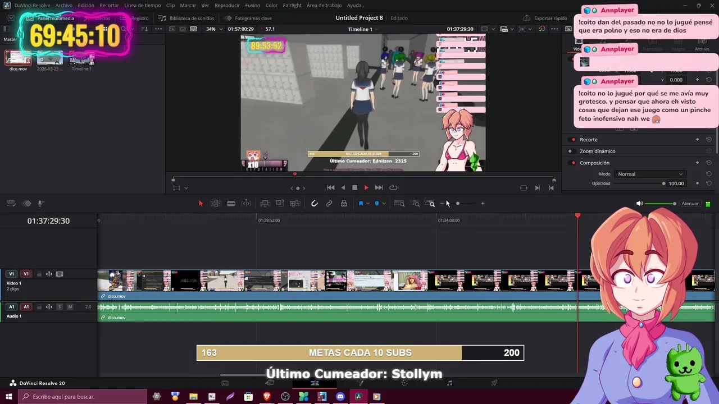Open timeline view options icon

point(11,204)
